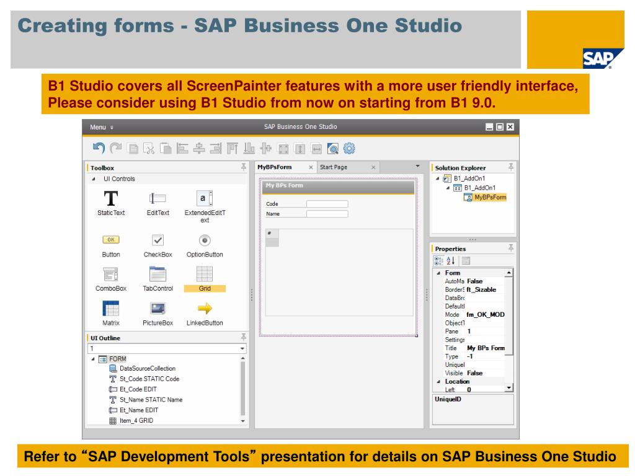
Task: Open the UI Outline pane dropdown
Action: point(242,348)
